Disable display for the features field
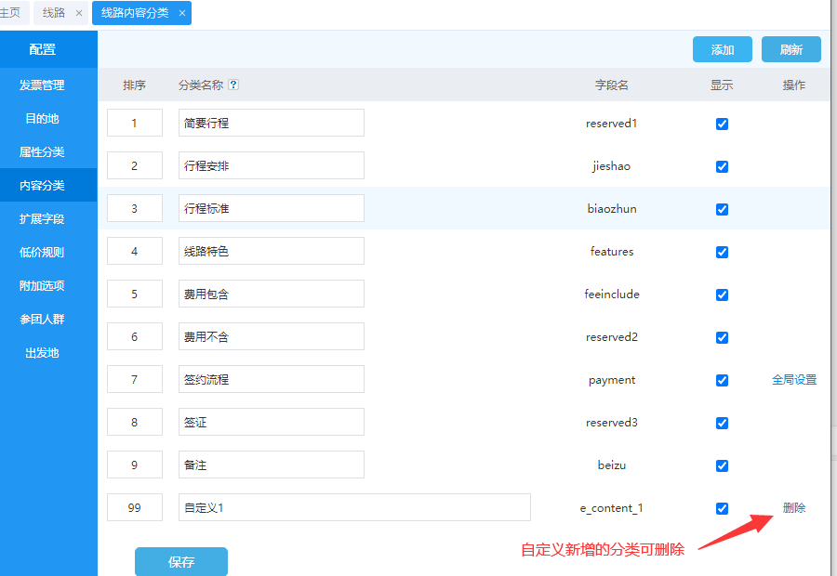Screen dimensions: 837x576 point(722,252)
